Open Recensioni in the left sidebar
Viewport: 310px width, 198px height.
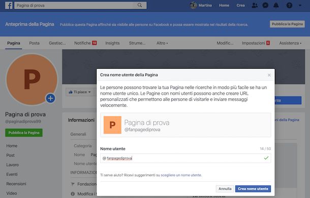[16, 184]
